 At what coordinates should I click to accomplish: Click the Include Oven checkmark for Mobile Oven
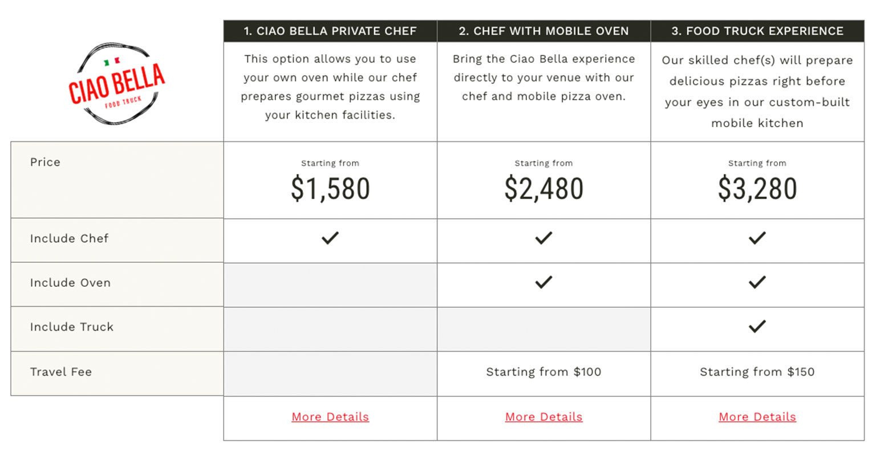coord(544,282)
